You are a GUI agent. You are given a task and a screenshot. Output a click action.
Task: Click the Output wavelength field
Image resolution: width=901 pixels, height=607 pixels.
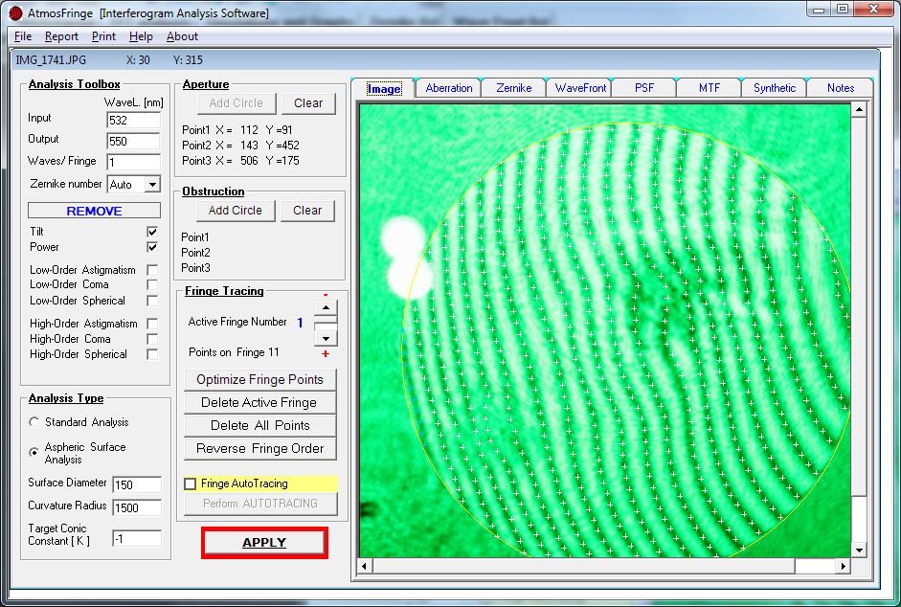134,142
